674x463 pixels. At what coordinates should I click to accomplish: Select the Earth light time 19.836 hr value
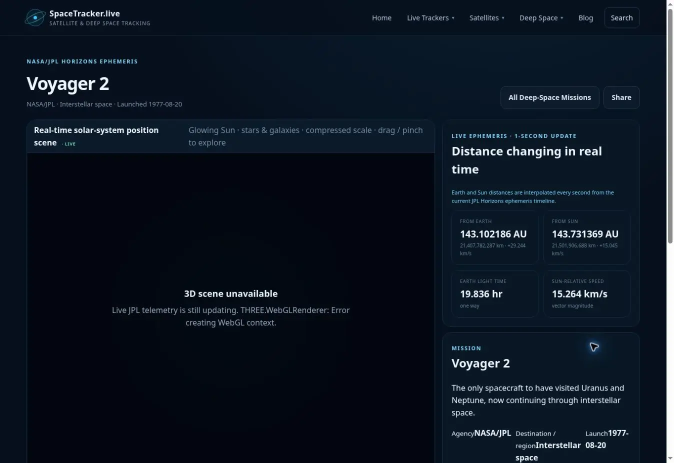click(x=481, y=294)
